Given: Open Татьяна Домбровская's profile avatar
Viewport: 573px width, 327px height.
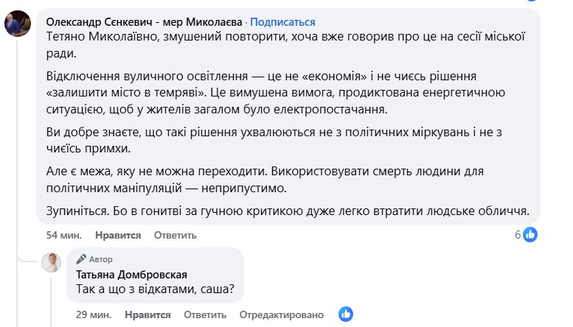Looking at the screenshot, I should coord(51,263).
